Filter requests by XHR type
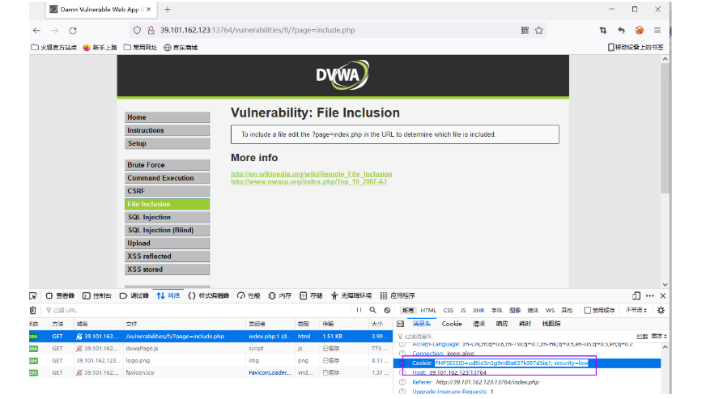This screenshot has height=399, width=706. pyautogui.click(x=478, y=310)
